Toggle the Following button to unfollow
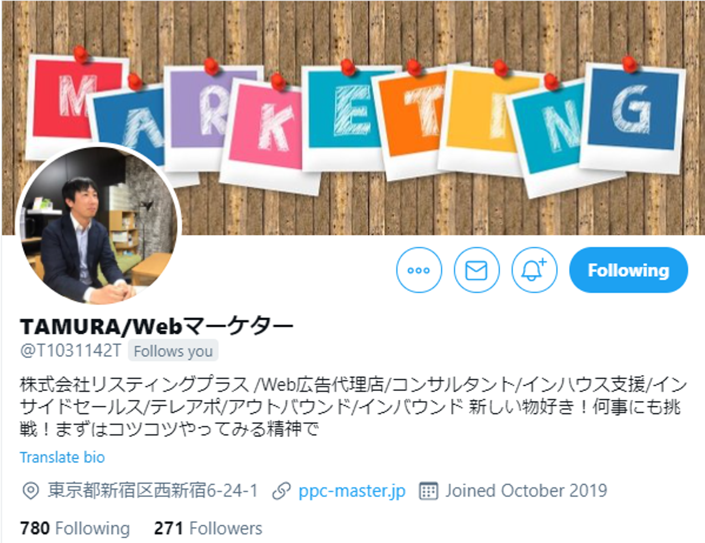 click(629, 270)
